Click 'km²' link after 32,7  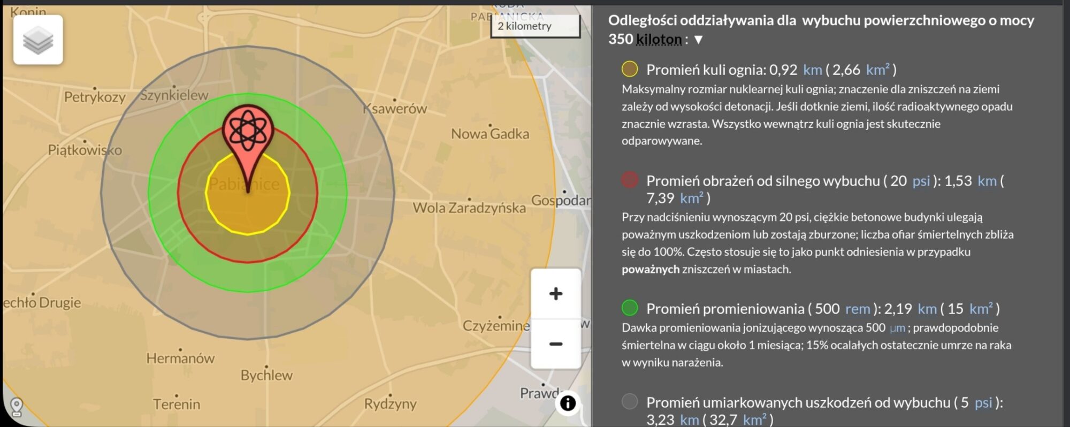(754, 420)
